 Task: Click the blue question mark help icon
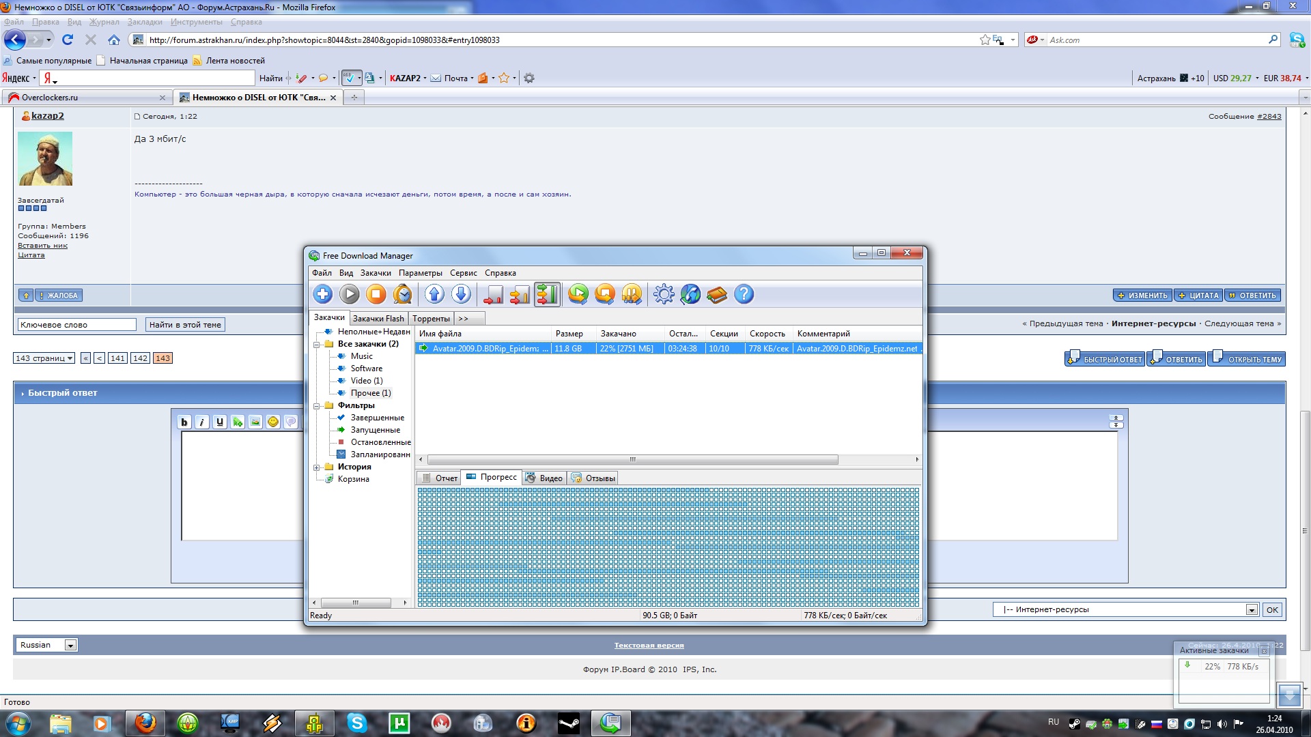(x=744, y=294)
